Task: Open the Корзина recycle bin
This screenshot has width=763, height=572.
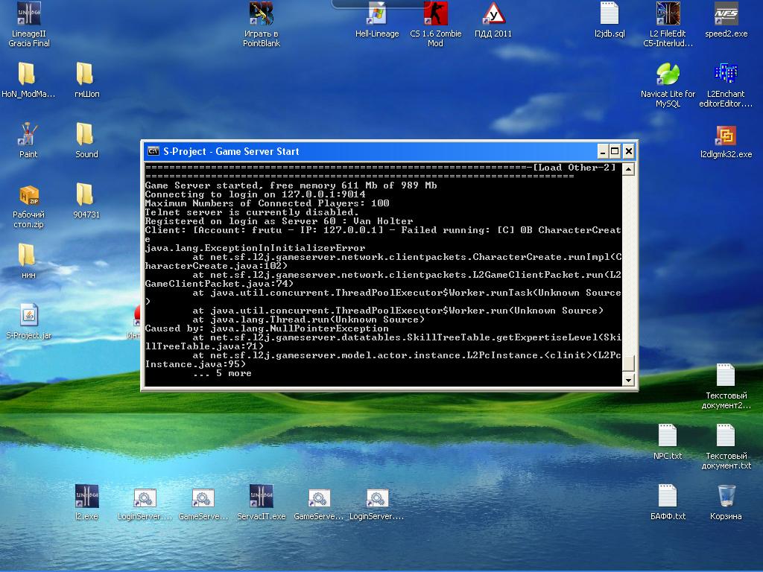Action: click(x=726, y=497)
